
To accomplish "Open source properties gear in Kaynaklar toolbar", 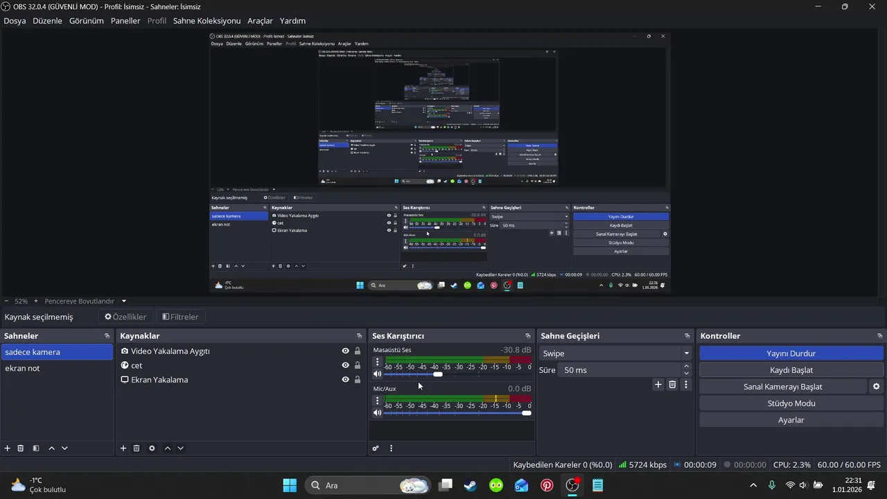I will click(152, 448).
